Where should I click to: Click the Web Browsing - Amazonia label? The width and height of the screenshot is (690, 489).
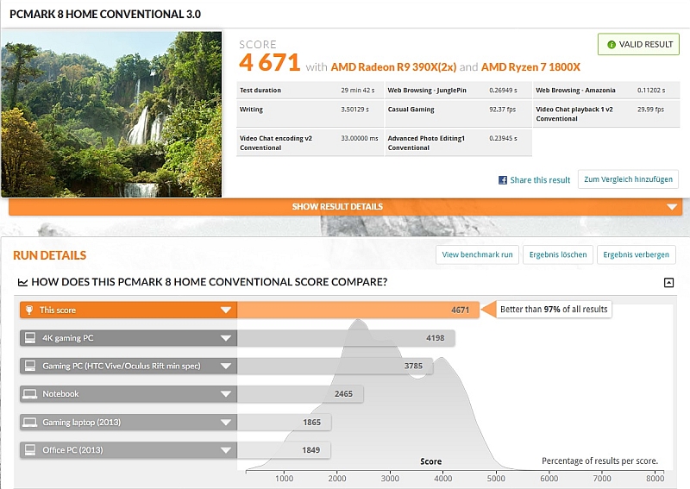pos(575,91)
